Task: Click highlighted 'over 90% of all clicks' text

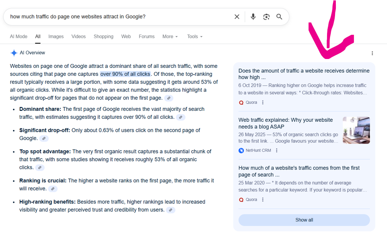Action: click(x=125, y=74)
